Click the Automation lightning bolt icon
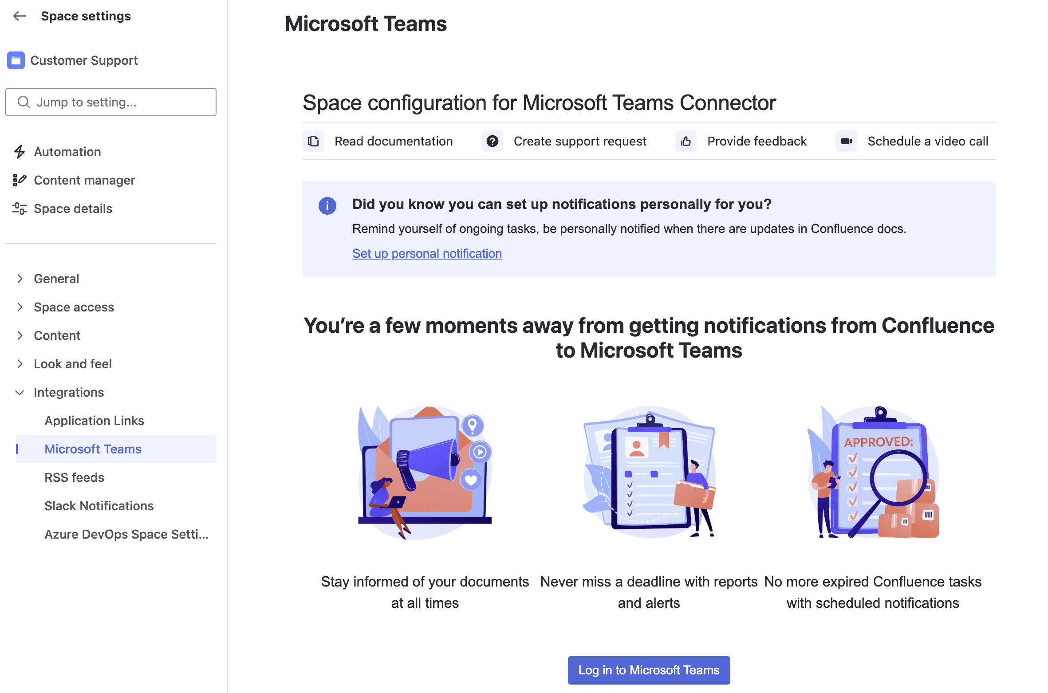 pyautogui.click(x=20, y=152)
